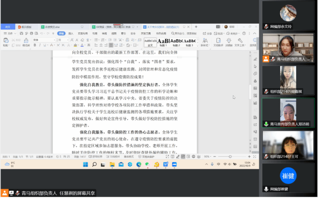Viewport: 318px width, 198px height.
Task: Click the help question mark icon
Action: [244, 33]
